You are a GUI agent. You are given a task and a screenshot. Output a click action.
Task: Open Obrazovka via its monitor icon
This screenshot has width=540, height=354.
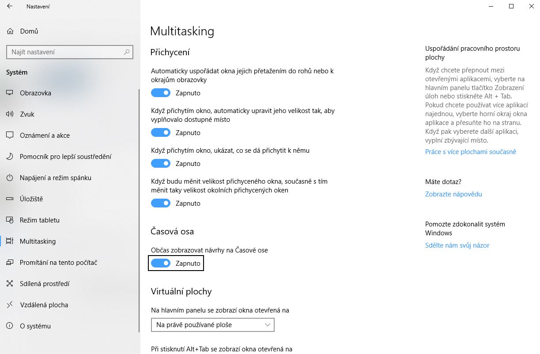[x=10, y=93]
